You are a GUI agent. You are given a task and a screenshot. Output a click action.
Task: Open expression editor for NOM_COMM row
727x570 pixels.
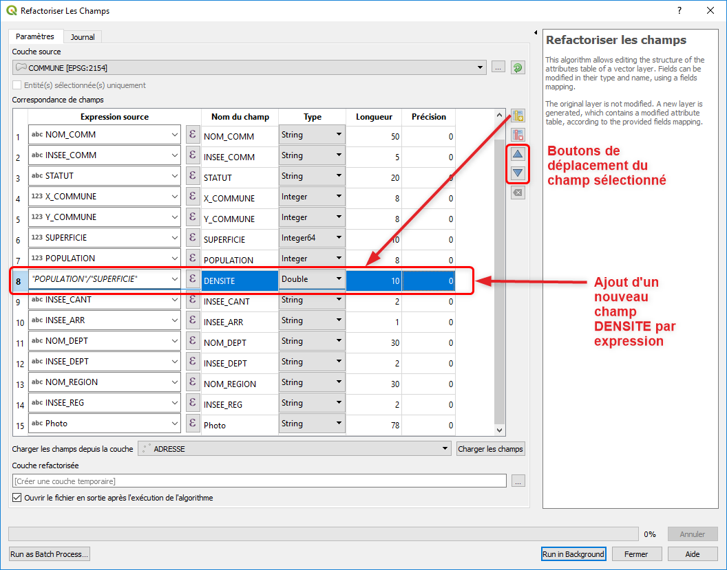coord(193,135)
